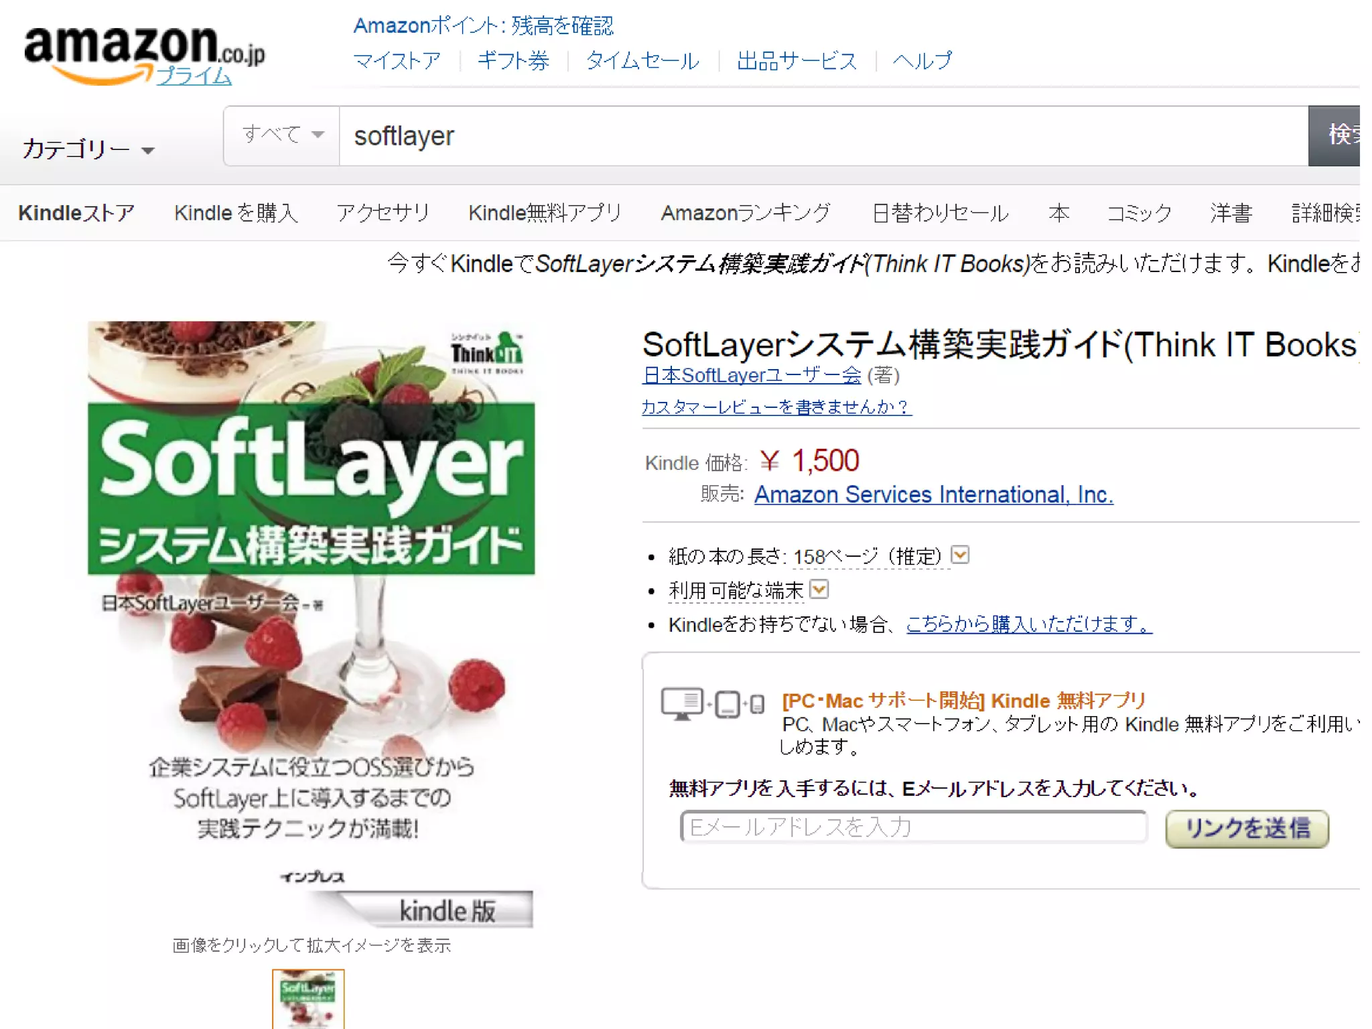Open Amazon Services International, Inc. link

(934, 494)
